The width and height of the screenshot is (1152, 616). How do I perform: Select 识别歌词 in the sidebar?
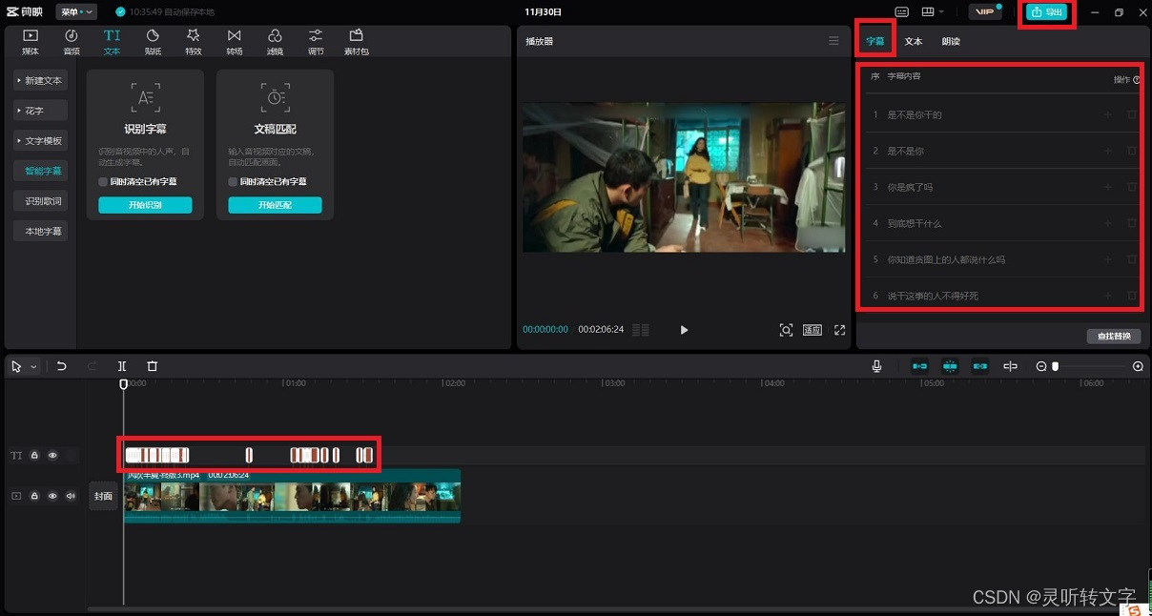click(42, 201)
